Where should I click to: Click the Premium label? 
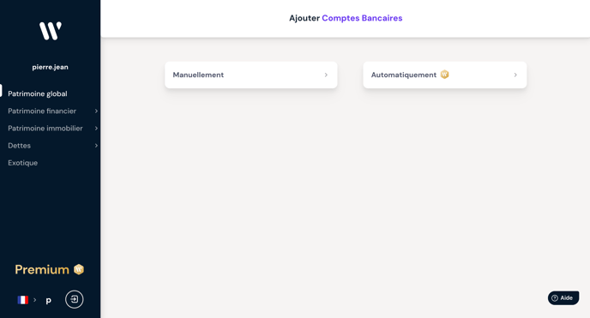[x=42, y=269]
